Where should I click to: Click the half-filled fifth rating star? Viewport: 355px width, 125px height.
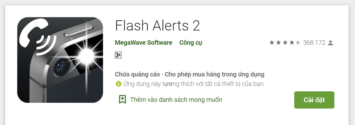[298, 43]
